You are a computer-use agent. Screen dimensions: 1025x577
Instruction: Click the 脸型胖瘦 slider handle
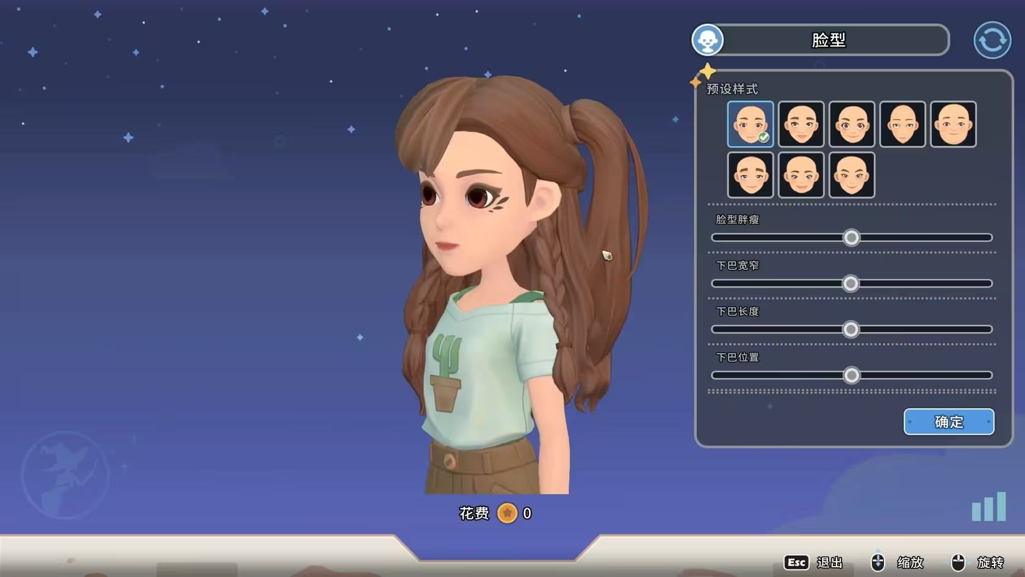pos(851,238)
